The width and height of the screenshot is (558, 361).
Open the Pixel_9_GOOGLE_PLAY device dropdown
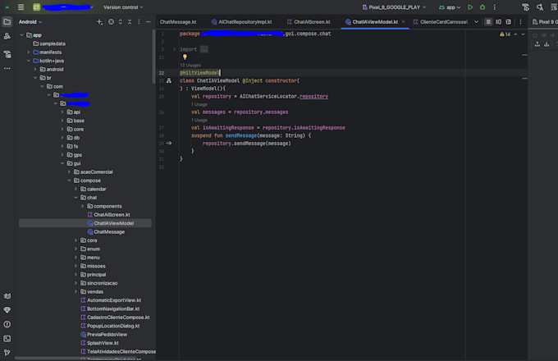[394, 7]
